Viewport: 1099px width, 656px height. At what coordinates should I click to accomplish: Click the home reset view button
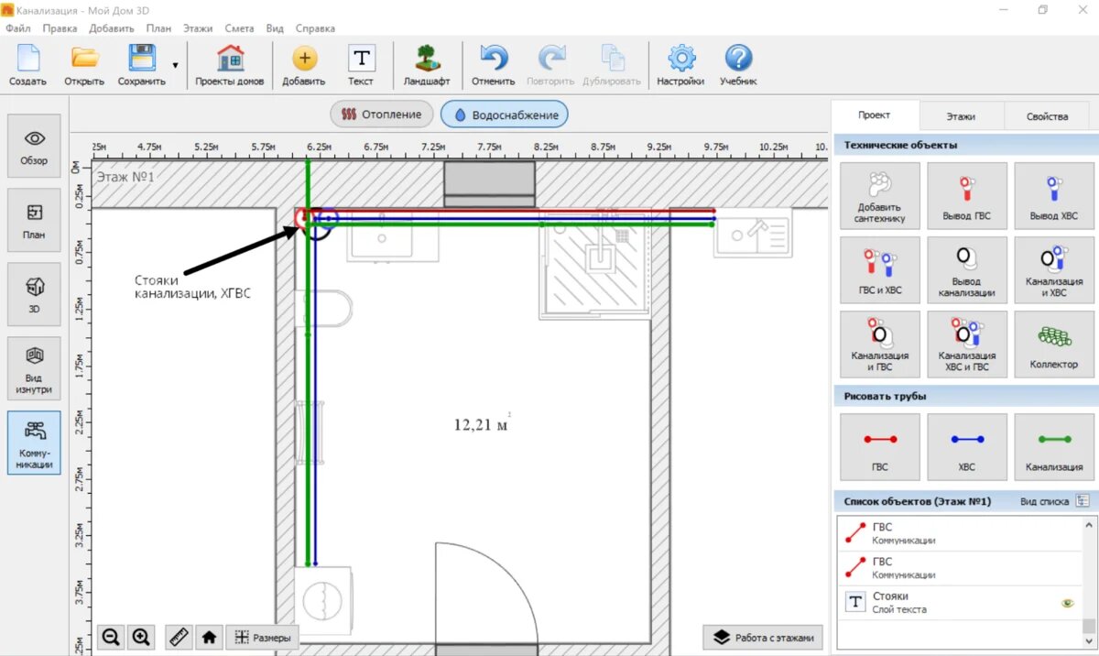[x=209, y=637]
